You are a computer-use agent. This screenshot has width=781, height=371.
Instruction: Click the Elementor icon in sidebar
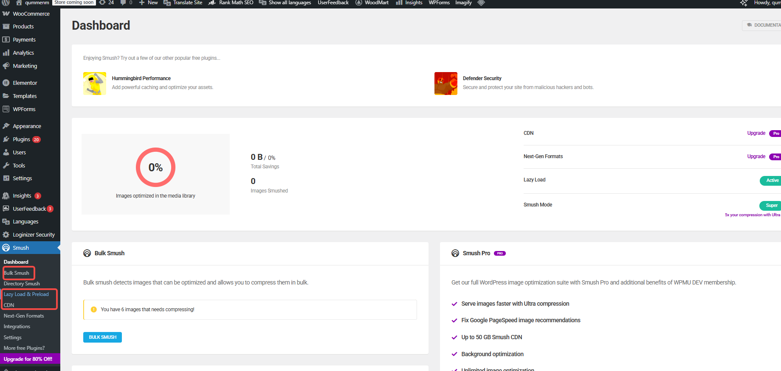[6, 83]
